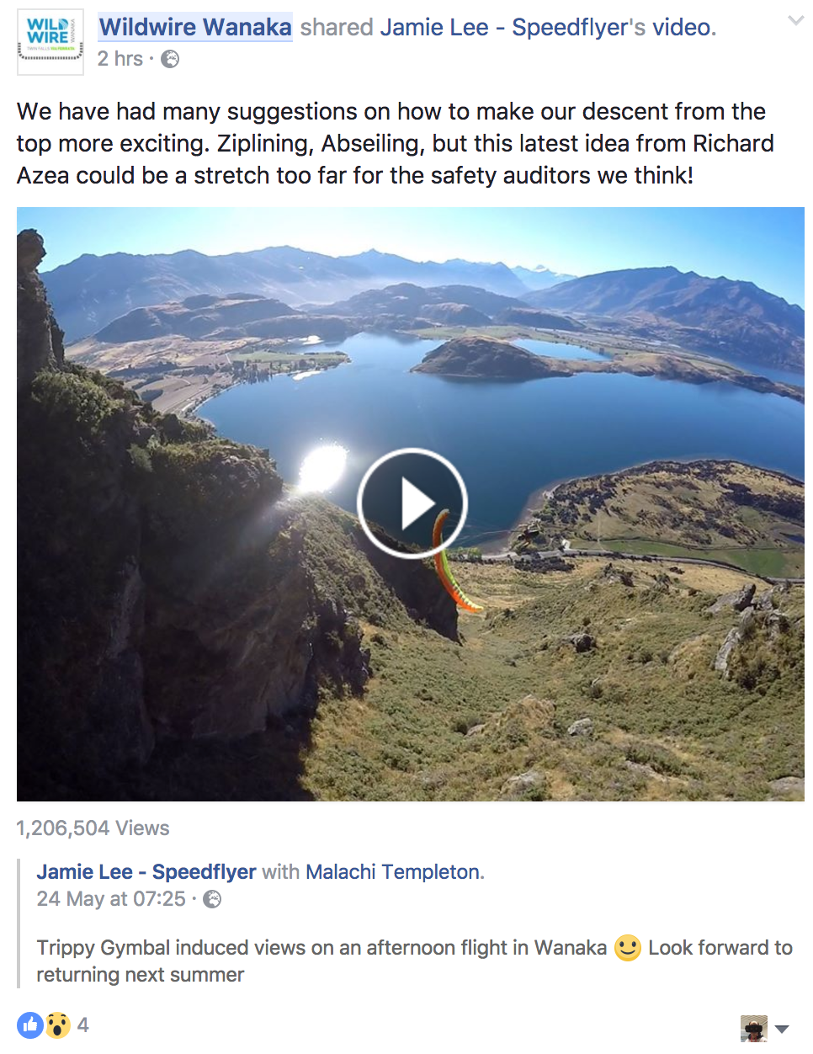Viewport: 813px width, 1054px height.
Task: Open the shared video link in header
Action: click(682, 27)
